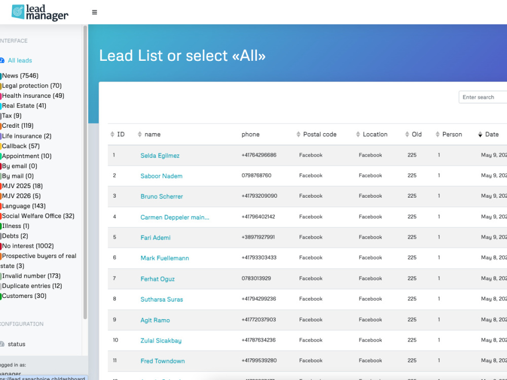The image size is (507, 380).
Task: Open status configuration page
Action: [x=17, y=344]
